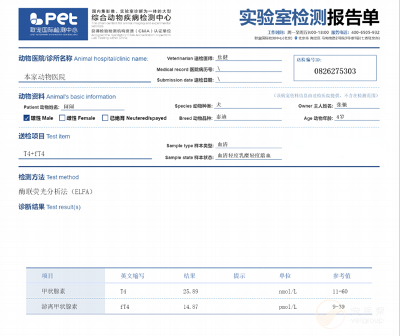Click the fT4 result value 14.87

(x=191, y=306)
